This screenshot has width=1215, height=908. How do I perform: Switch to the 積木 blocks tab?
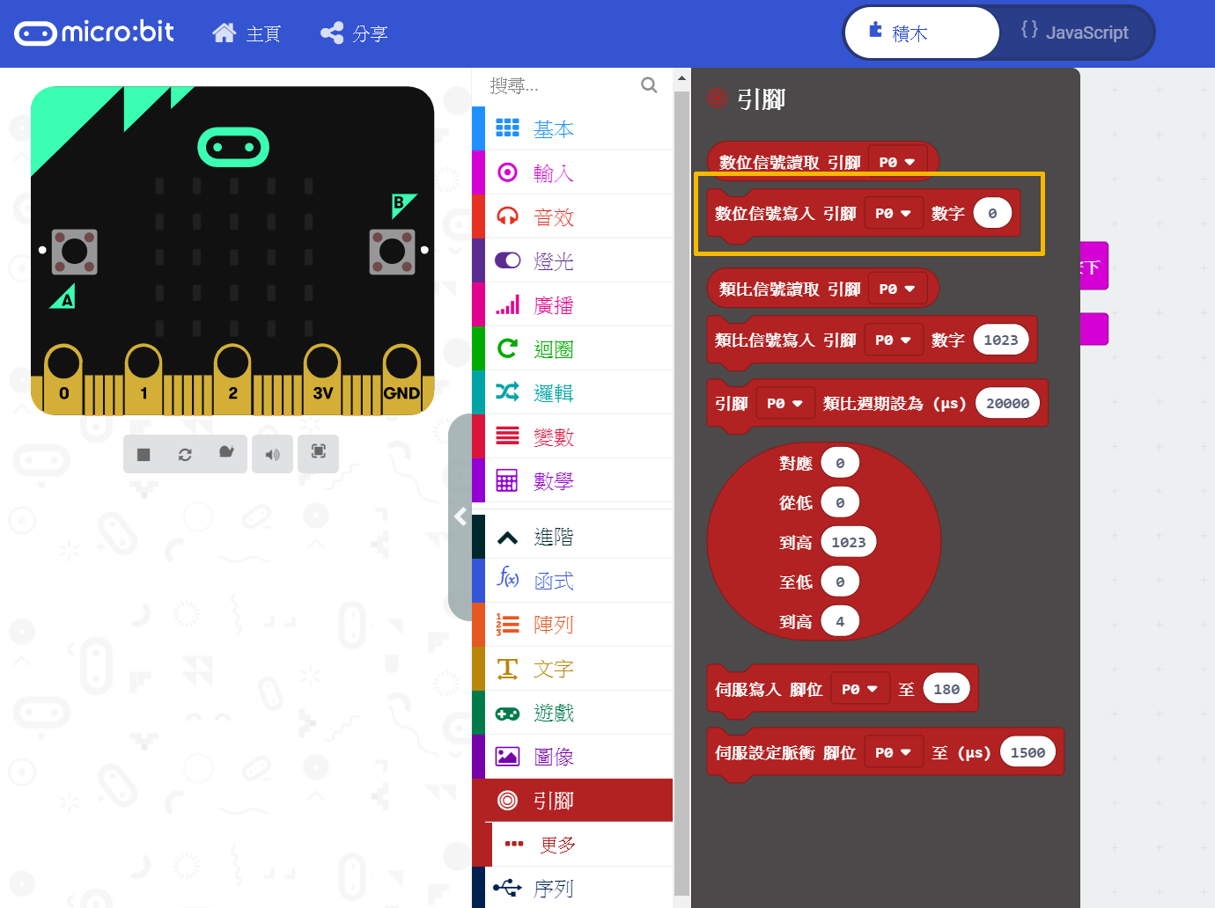pos(921,32)
